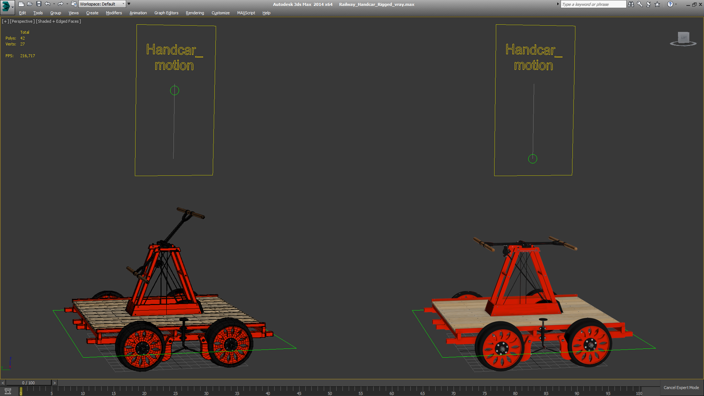Open the Views menu
Viewport: 704px width, 396px height.
[x=74, y=13]
